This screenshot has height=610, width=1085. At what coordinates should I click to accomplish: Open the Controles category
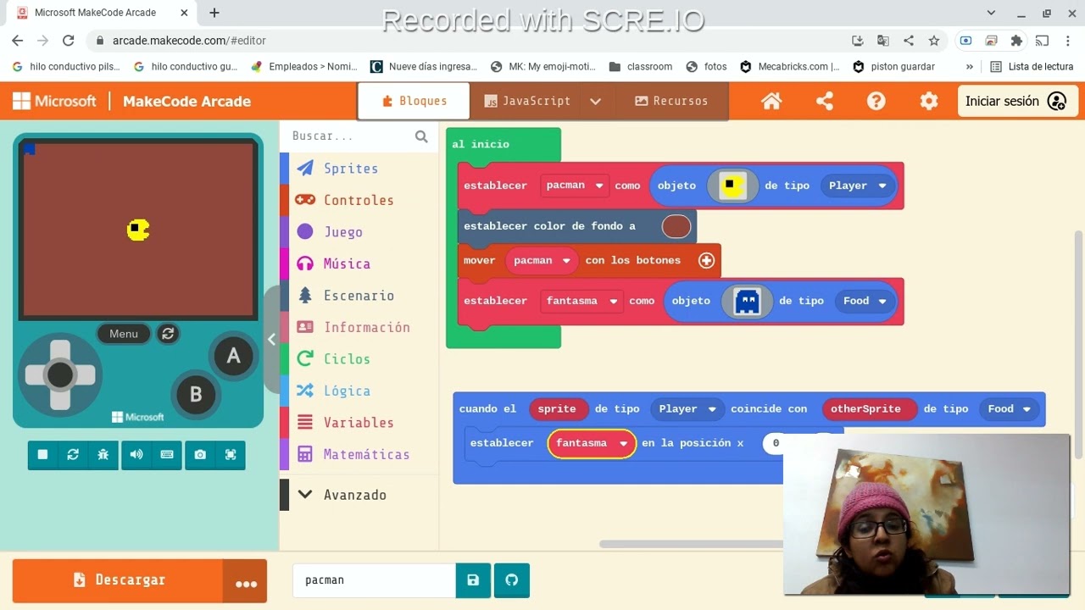pyautogui.click(x=358, y=200)
